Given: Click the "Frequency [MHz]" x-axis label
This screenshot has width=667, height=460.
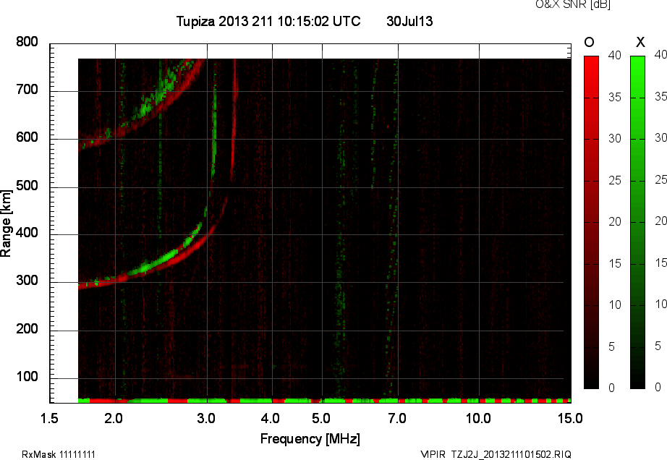Looking at the screenshot, I should [x=310, y=438].
